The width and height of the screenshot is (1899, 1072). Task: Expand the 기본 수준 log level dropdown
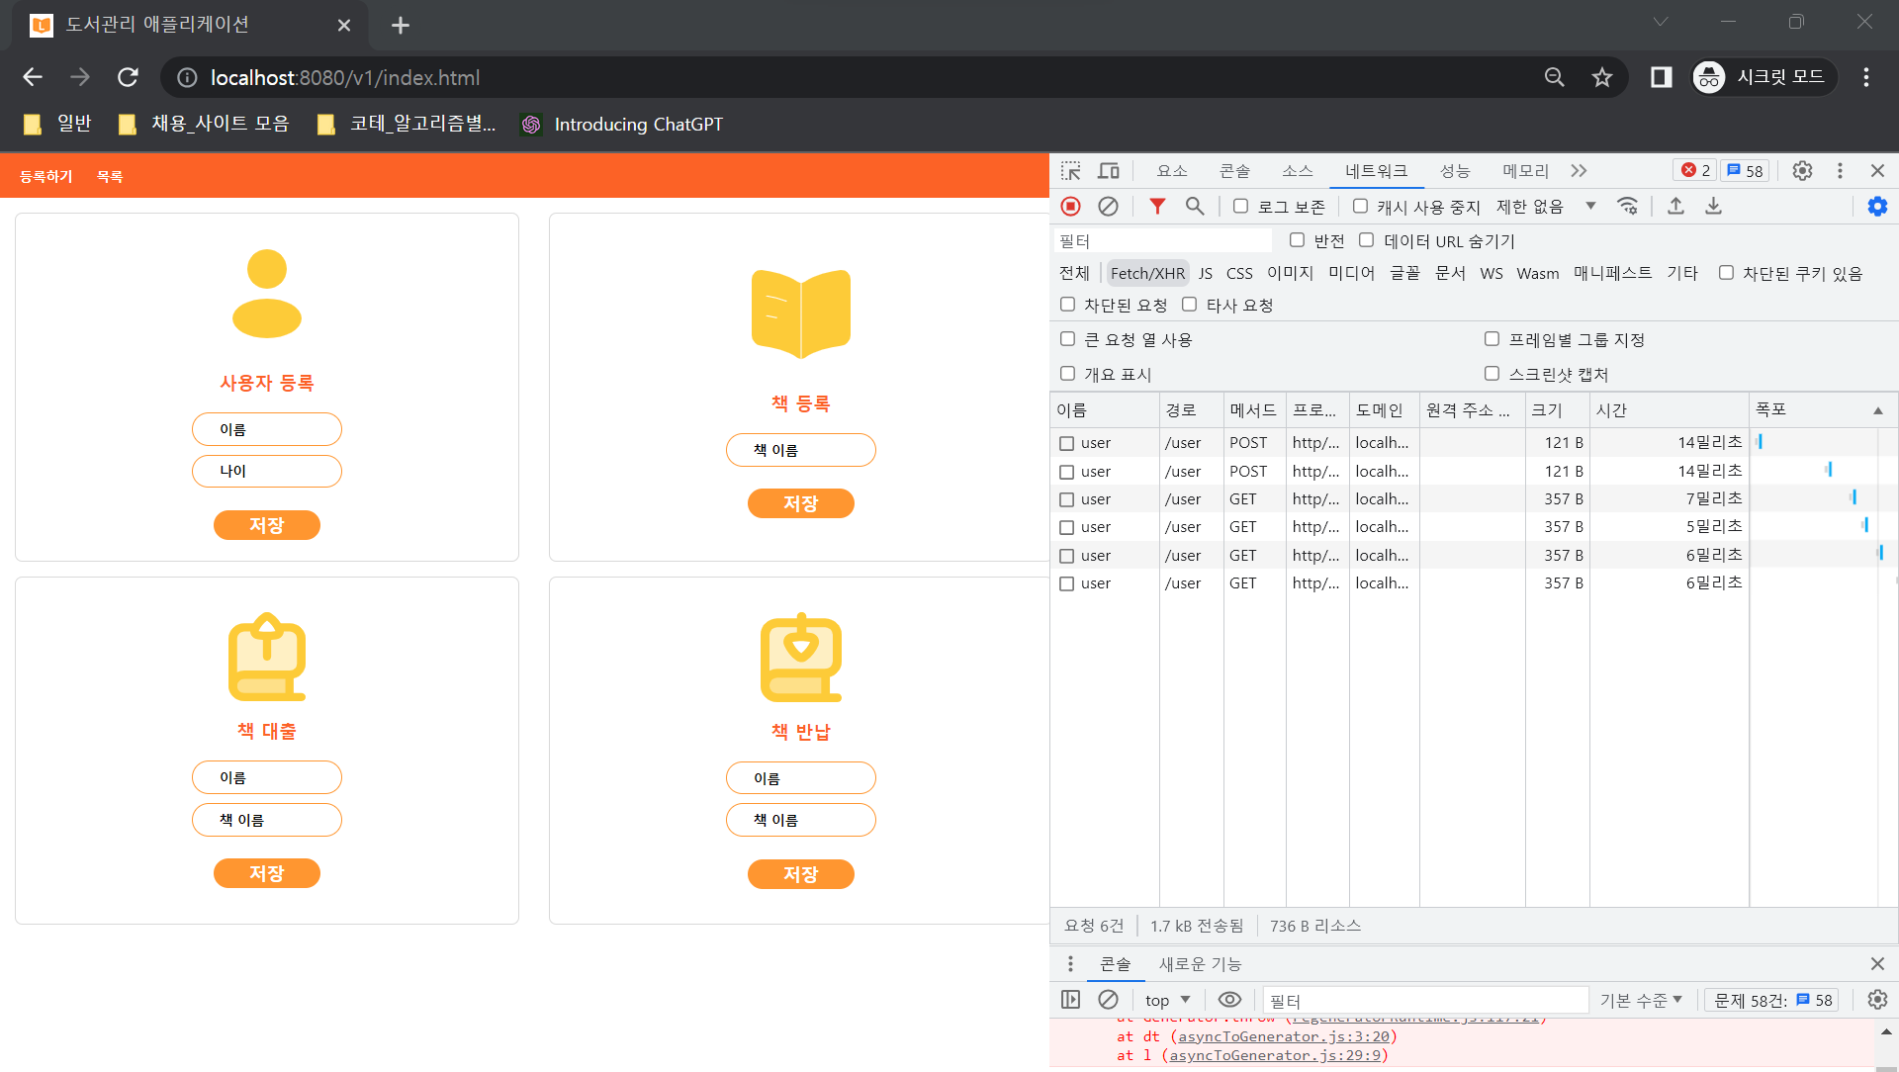pyautogui.click(x=1641, y=1000)
